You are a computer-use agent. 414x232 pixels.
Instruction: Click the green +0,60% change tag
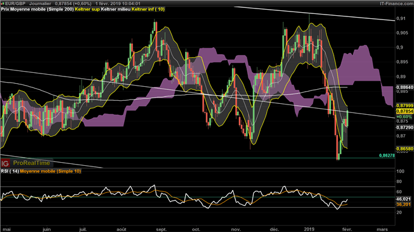[x=404, y=117]
